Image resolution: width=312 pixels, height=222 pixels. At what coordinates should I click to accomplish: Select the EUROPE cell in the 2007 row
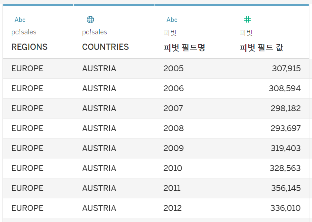pos(39,109)
